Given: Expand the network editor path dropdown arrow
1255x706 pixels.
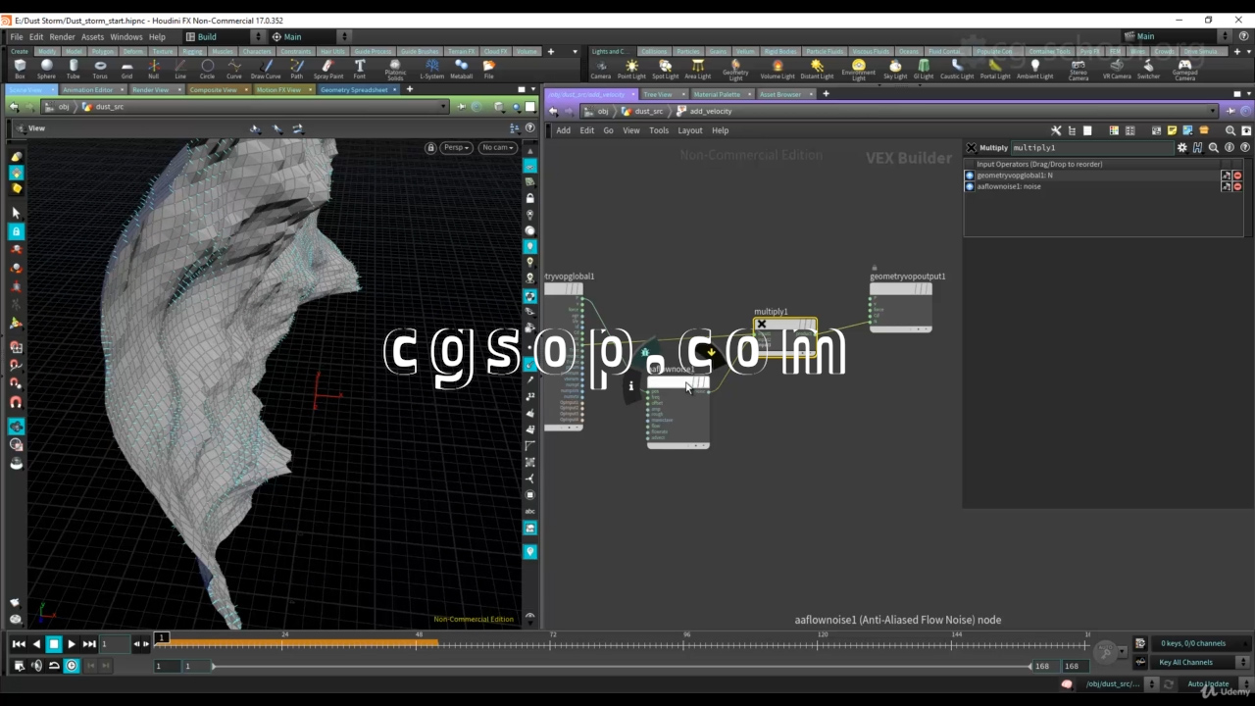Looking at the screenshot, I should (x=1214, y=112).
